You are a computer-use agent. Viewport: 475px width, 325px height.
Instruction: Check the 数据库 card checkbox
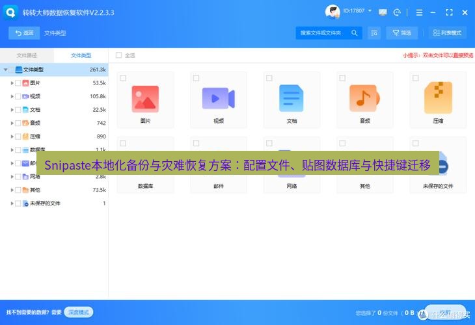coord(123,143)
